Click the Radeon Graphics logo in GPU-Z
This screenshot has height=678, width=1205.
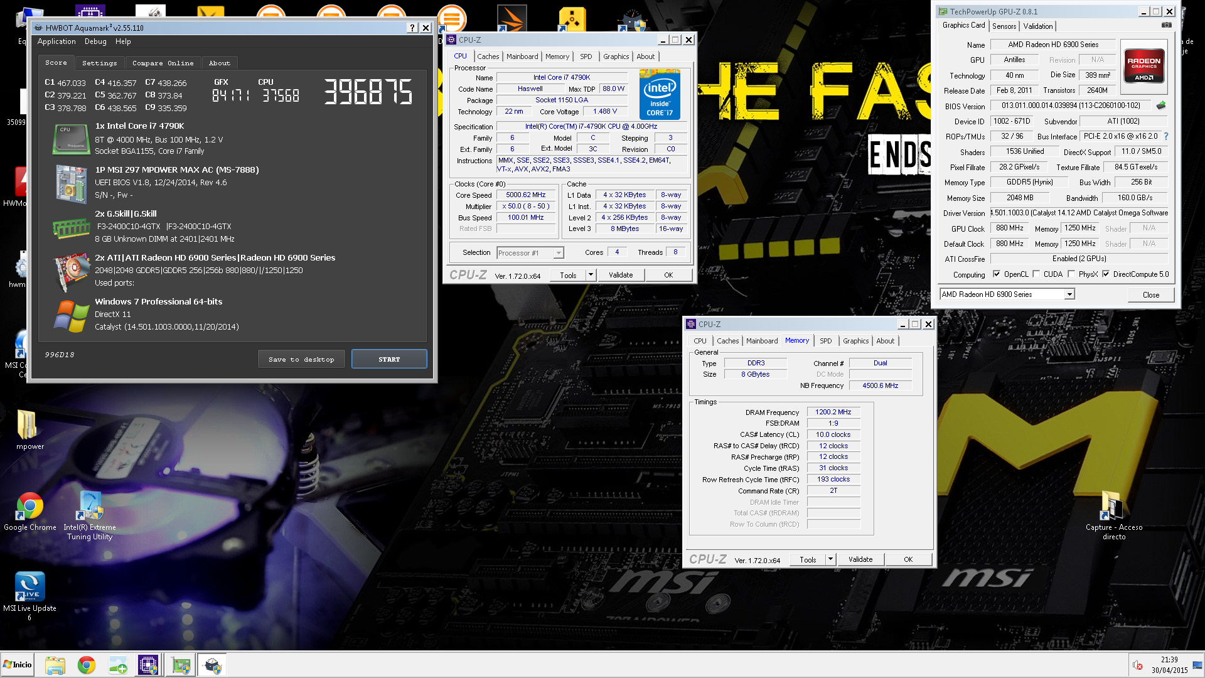click(x=1143, y=66)
